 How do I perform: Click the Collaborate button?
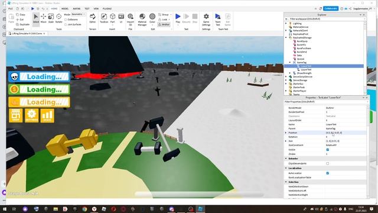[331, 8]
